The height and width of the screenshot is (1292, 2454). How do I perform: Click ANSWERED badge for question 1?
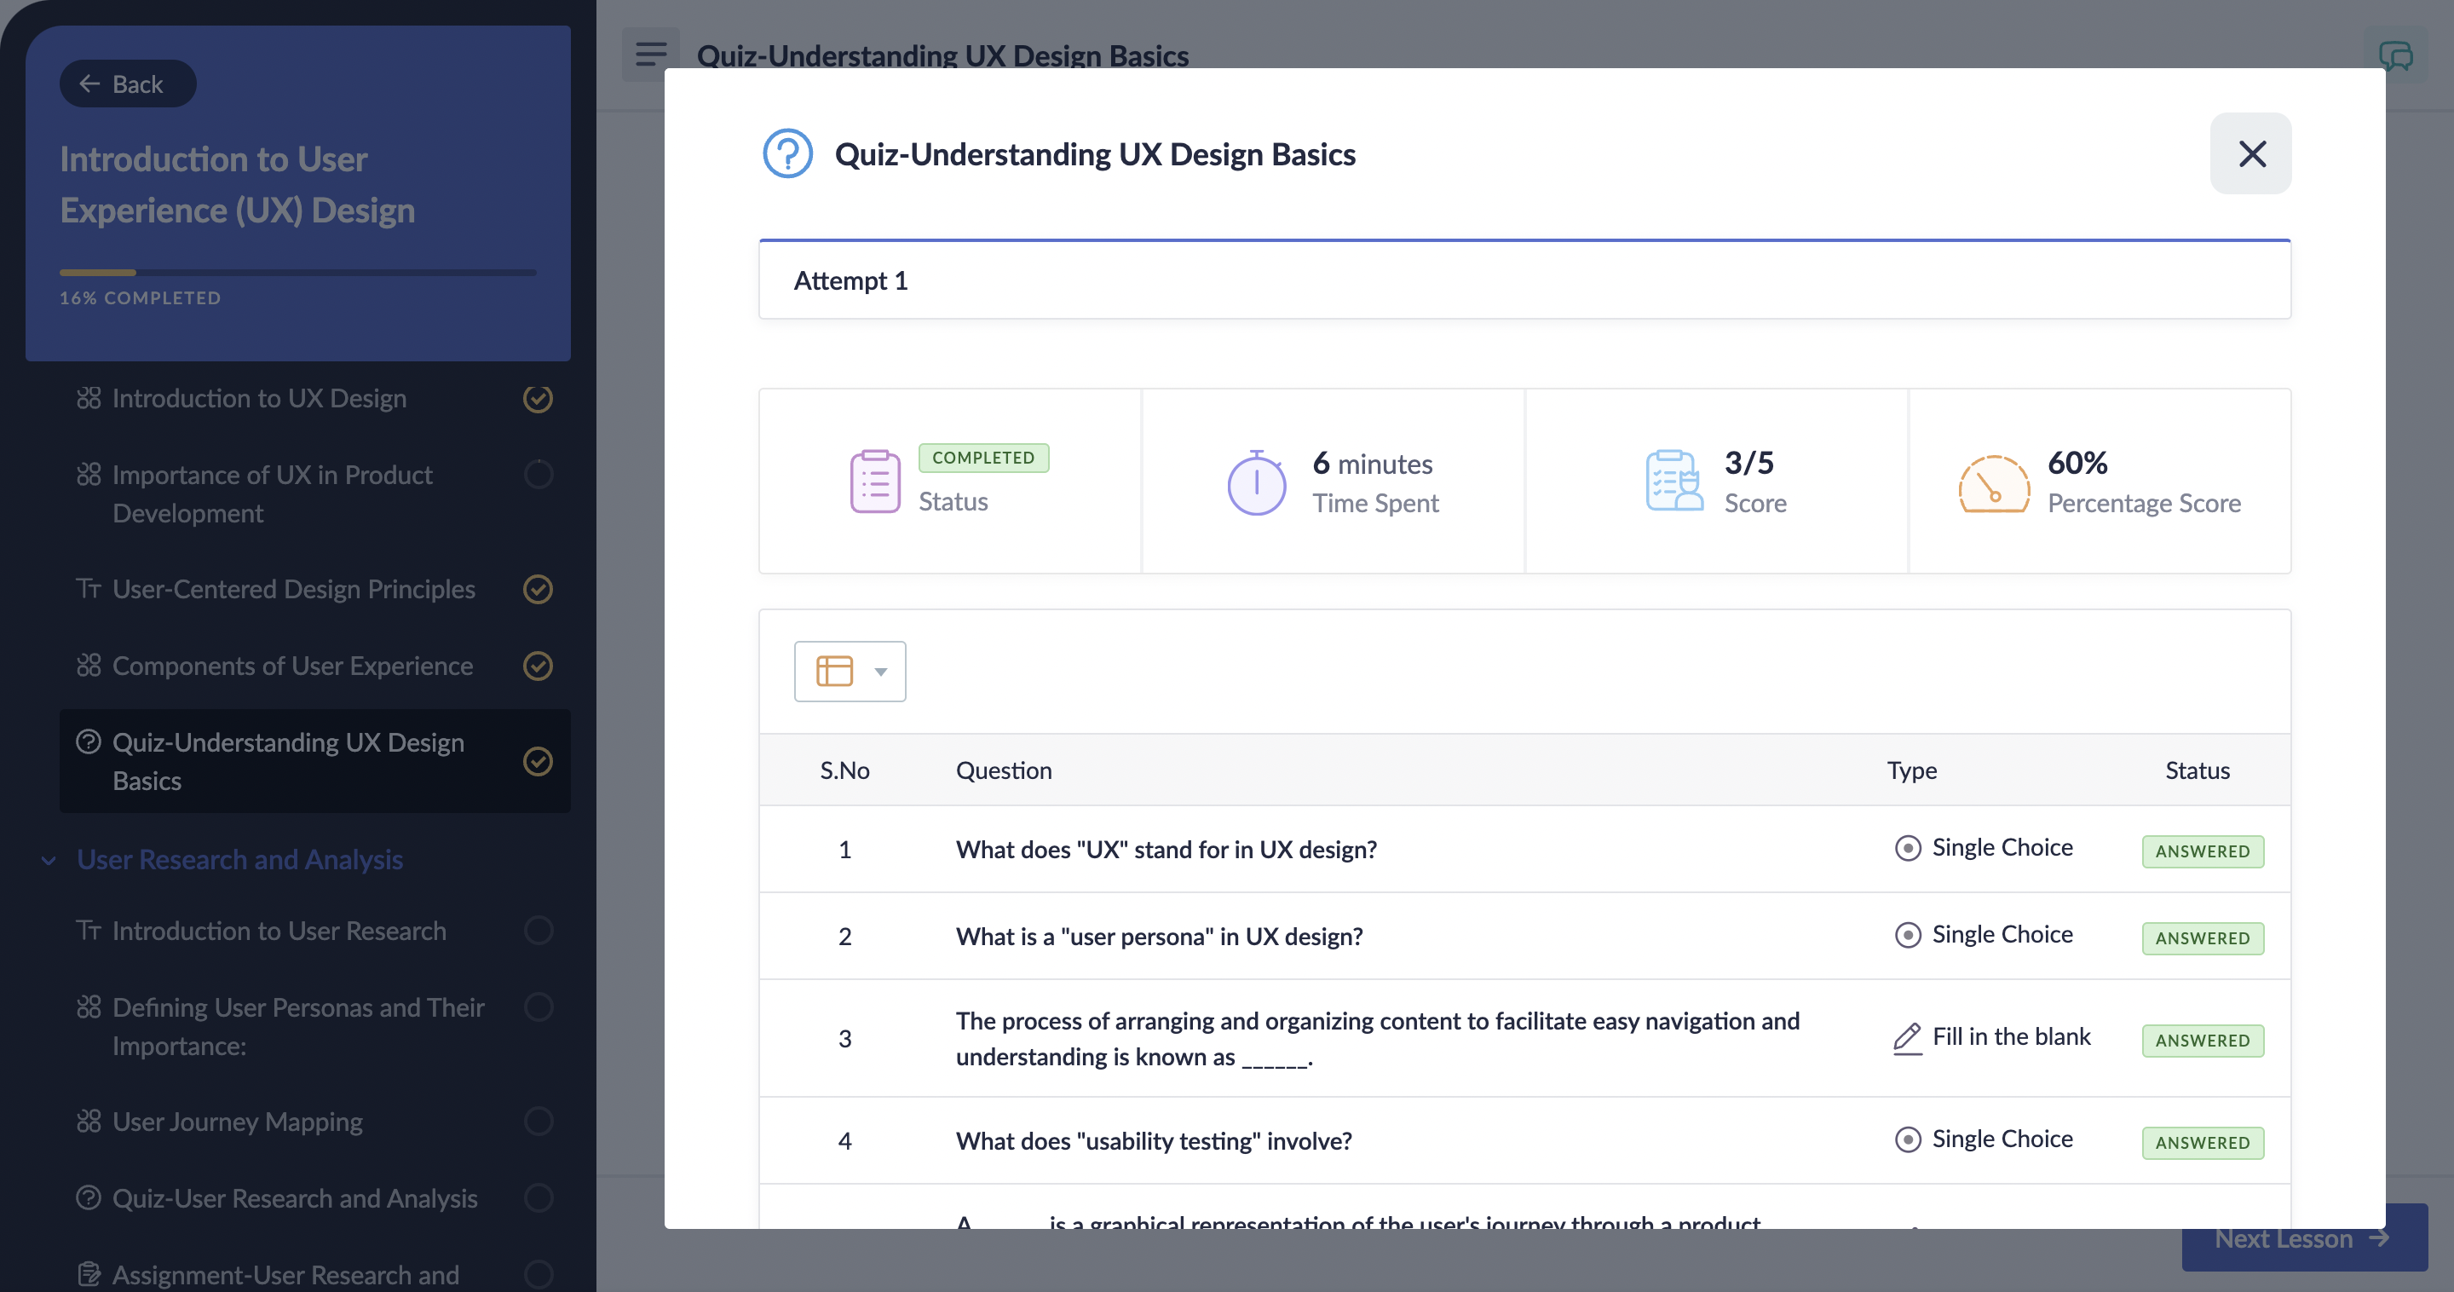click(2203, 851)
